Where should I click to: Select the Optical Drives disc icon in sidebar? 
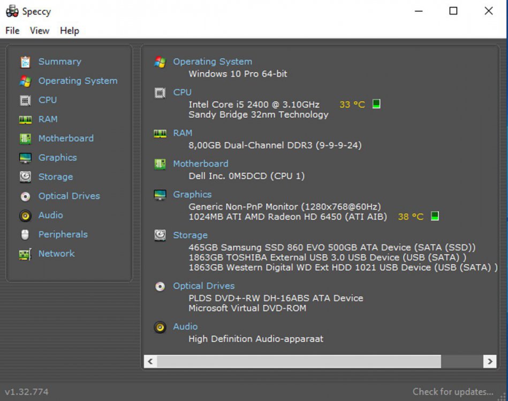tap(25, 196)
